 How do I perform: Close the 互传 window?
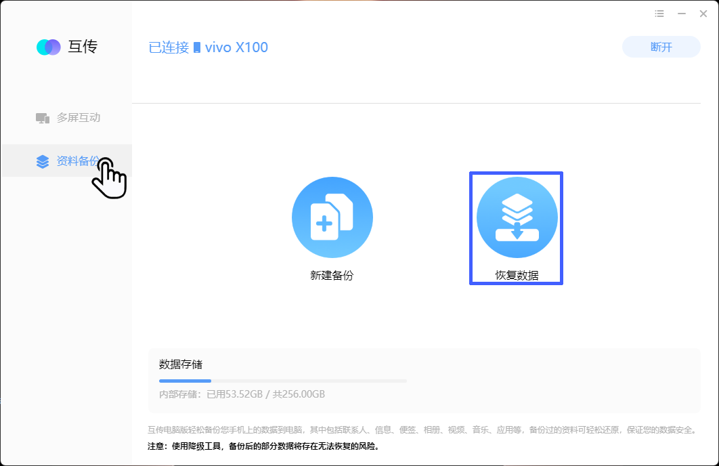point(703,14)
